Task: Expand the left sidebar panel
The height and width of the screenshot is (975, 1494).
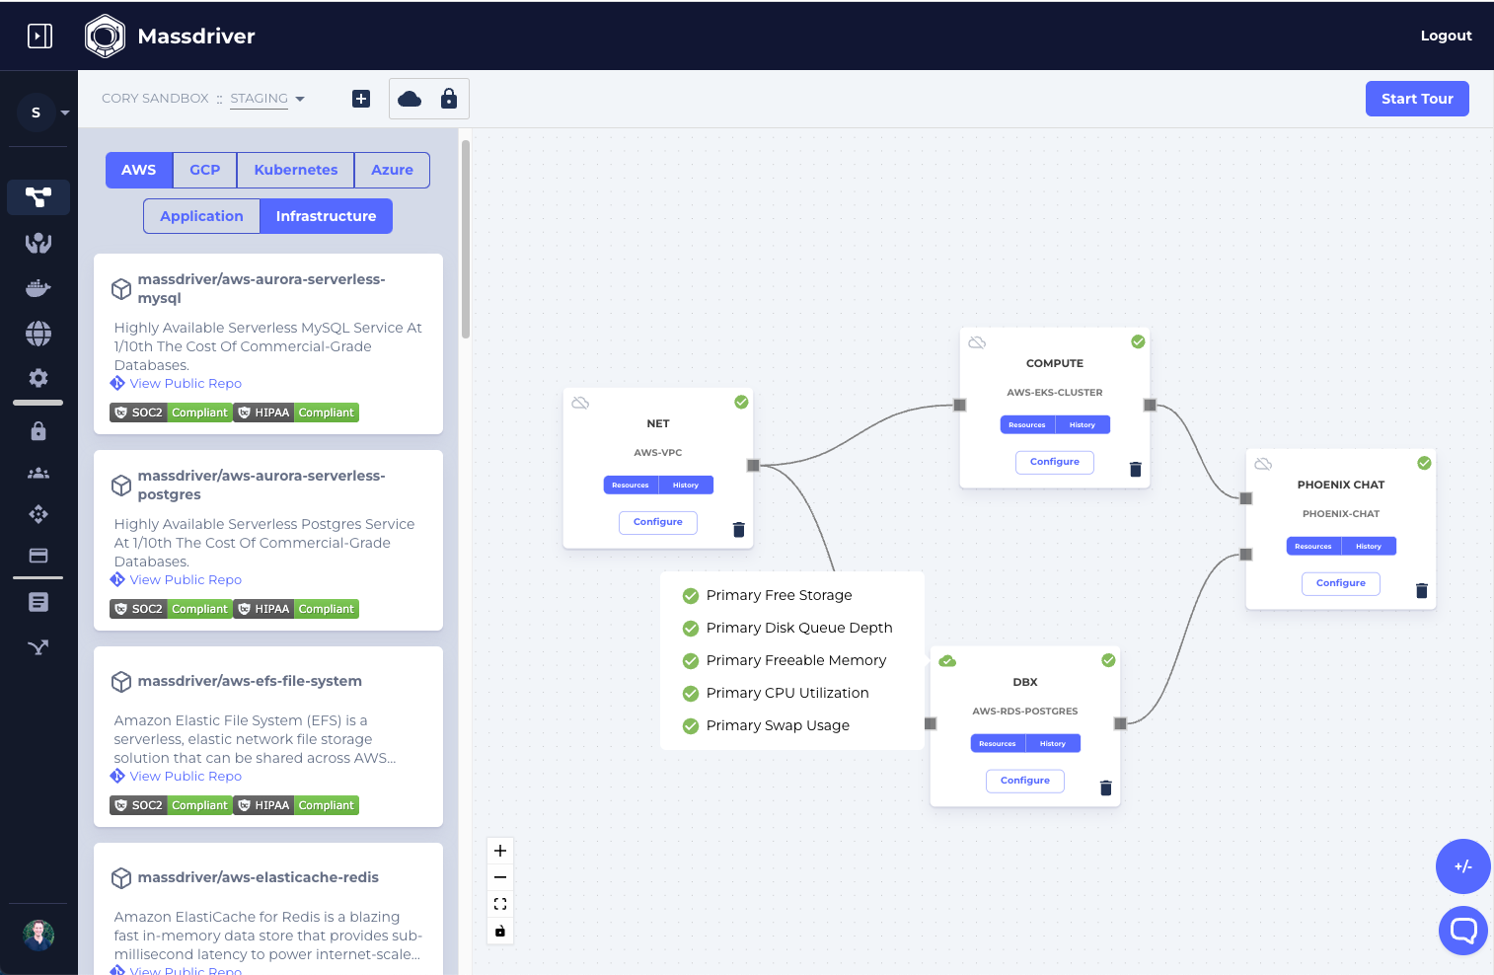Action: tap(39, 37)
